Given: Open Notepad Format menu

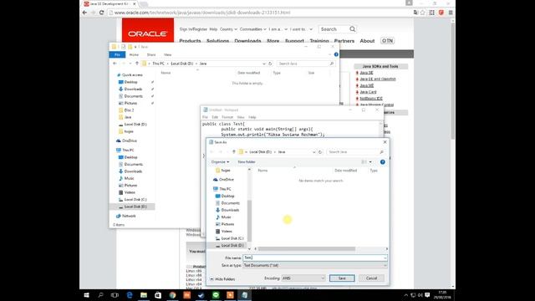Looking at the screenshot, I should 227,117.
